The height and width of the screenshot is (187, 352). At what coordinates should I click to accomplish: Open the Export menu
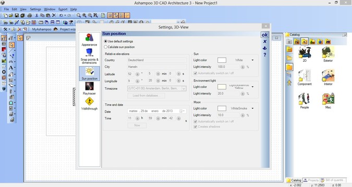[63, 9]
